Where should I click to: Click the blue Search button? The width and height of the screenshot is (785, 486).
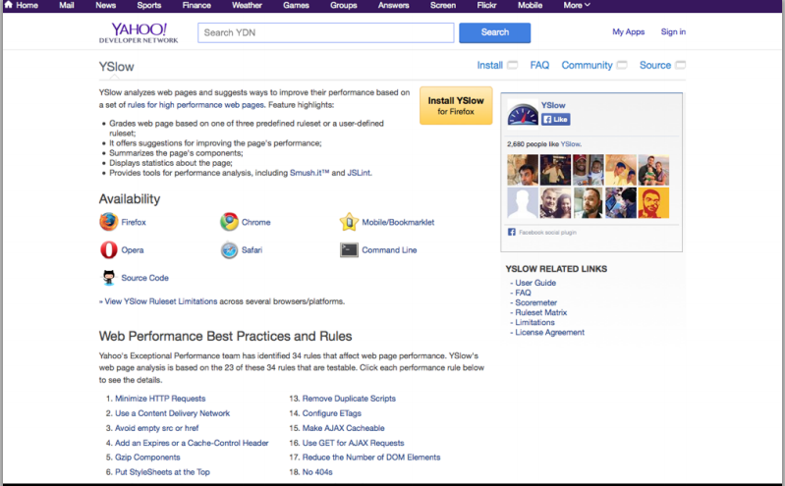(494, 32)
